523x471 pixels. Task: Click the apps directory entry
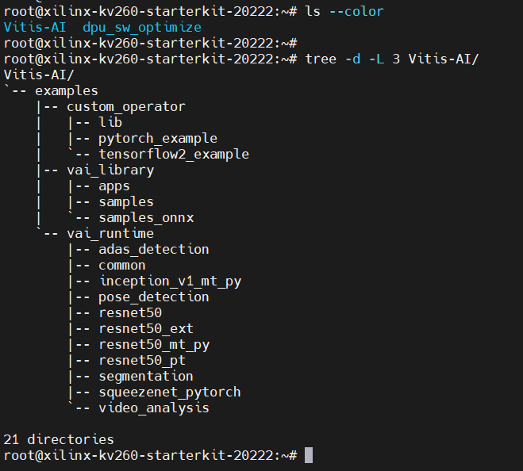tap(114, 186)
